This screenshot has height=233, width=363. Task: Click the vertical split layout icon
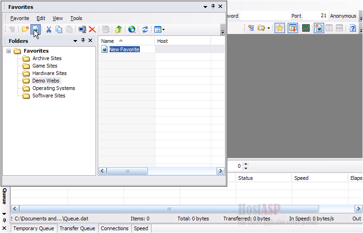(329, 28)
